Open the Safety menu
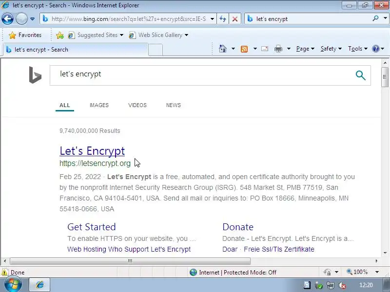Screen dimensions: 390x292 (331, 49)
